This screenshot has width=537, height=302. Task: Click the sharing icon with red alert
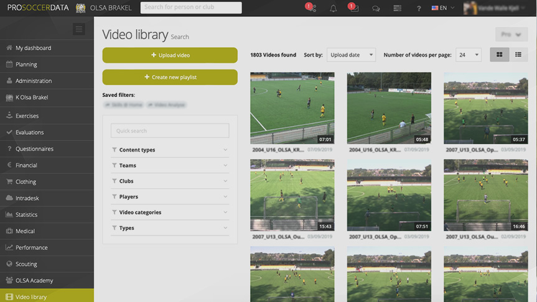pos(311,8)
